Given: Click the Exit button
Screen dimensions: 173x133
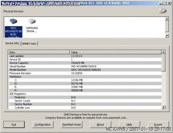Looking at the screenshot, I should click(14, 124).
